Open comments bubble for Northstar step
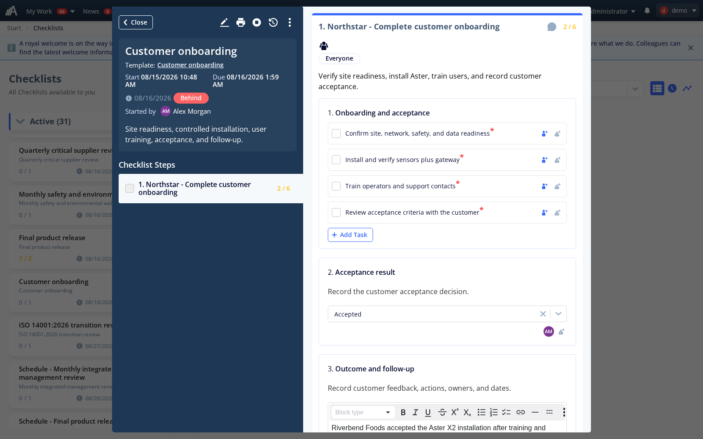This screenshot has width=703, height=439. (x=552, y=27)
